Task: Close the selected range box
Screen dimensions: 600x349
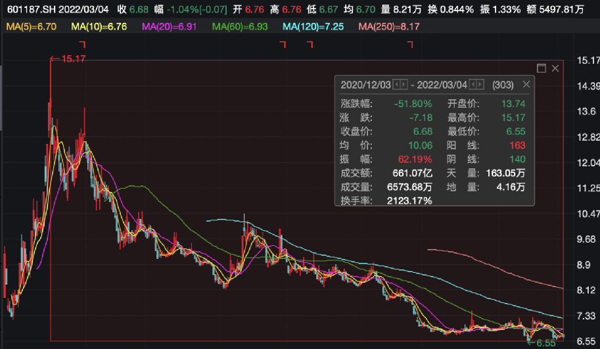Action: point(555,68)
